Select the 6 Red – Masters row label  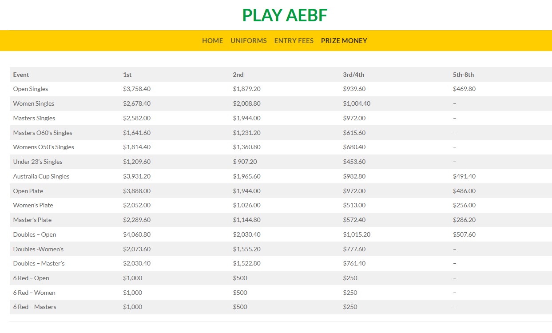point(35,307)
